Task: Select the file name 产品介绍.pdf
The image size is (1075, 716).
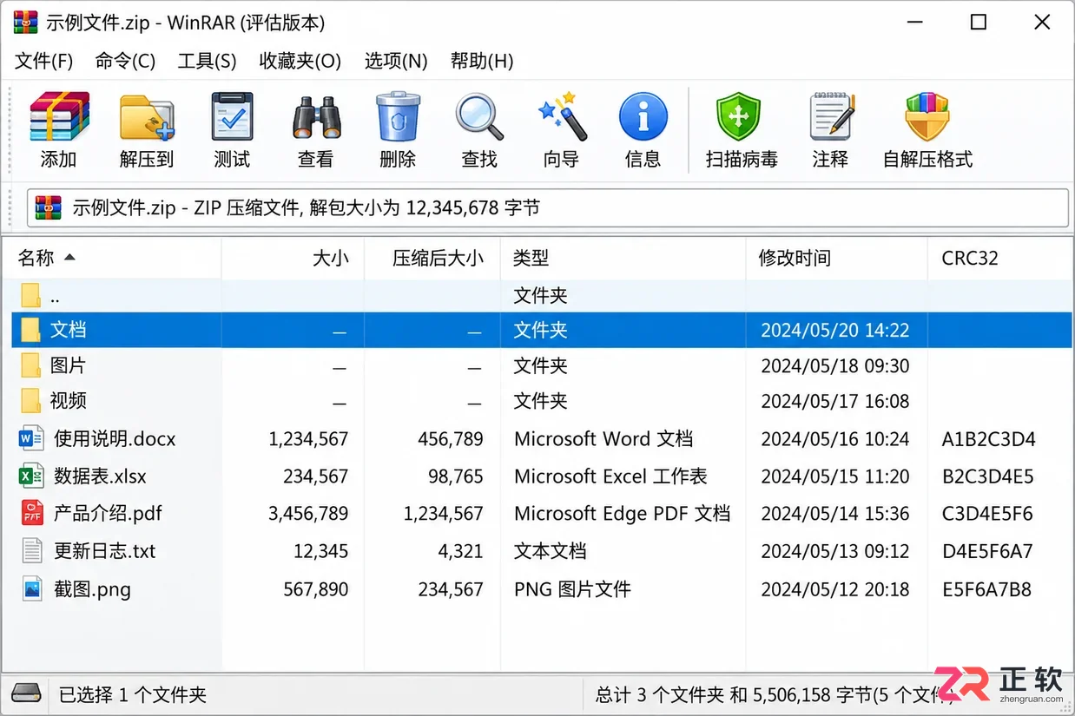Action: pos(108,513)
